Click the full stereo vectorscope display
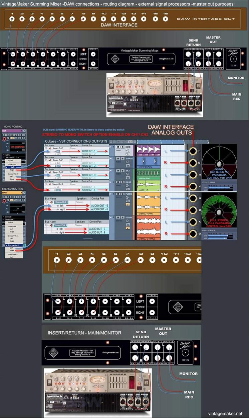The height and width of the screenshot is (418, 249). tap(219, 211)
